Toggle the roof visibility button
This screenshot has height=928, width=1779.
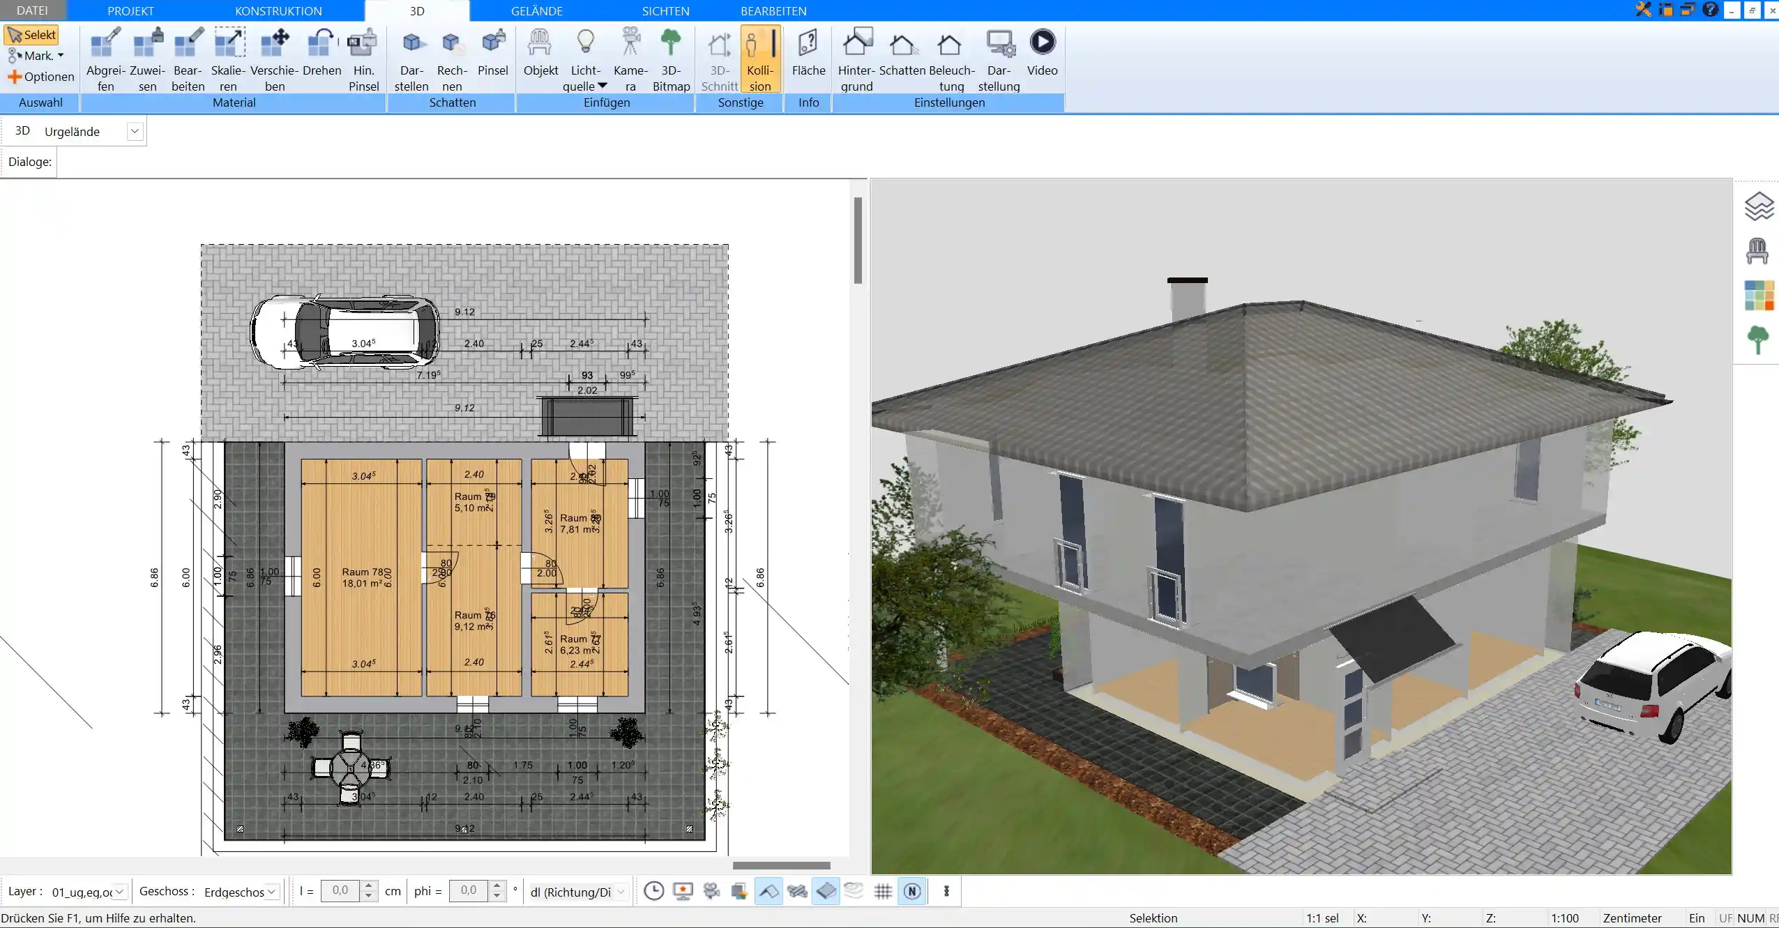point(769,891)
